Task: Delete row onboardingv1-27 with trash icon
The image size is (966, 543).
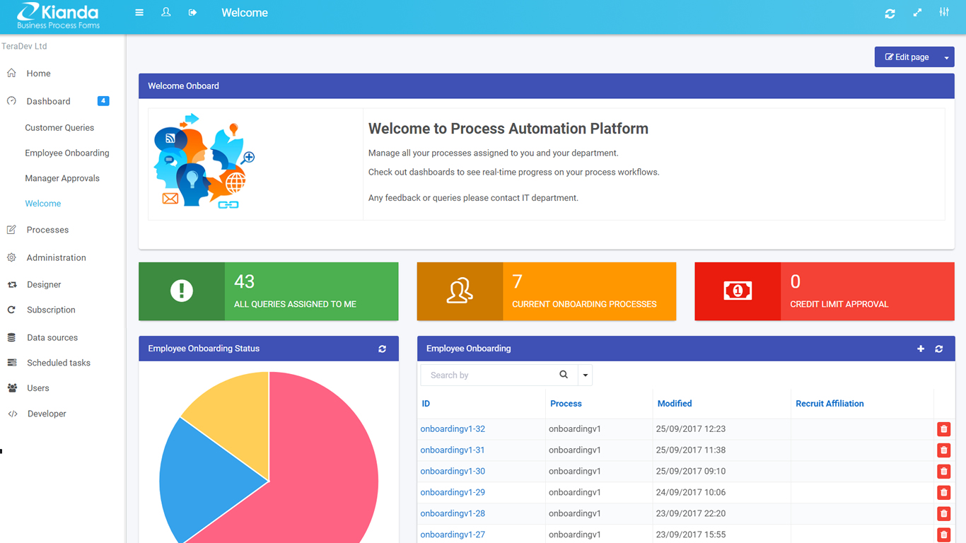Action: coord(943,535)
